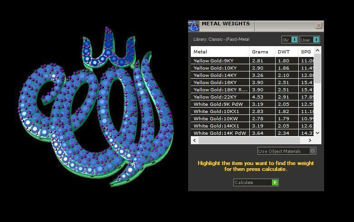Click the horizontal scroll left arrow

point(194,140)
